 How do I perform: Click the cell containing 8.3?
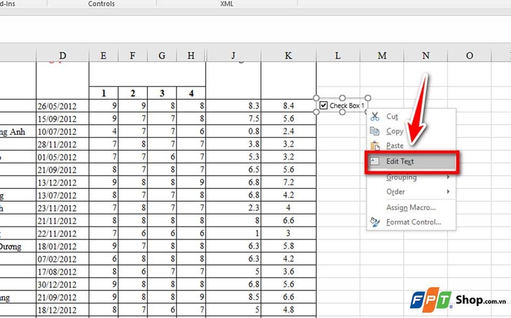click(x=233, y=106)
